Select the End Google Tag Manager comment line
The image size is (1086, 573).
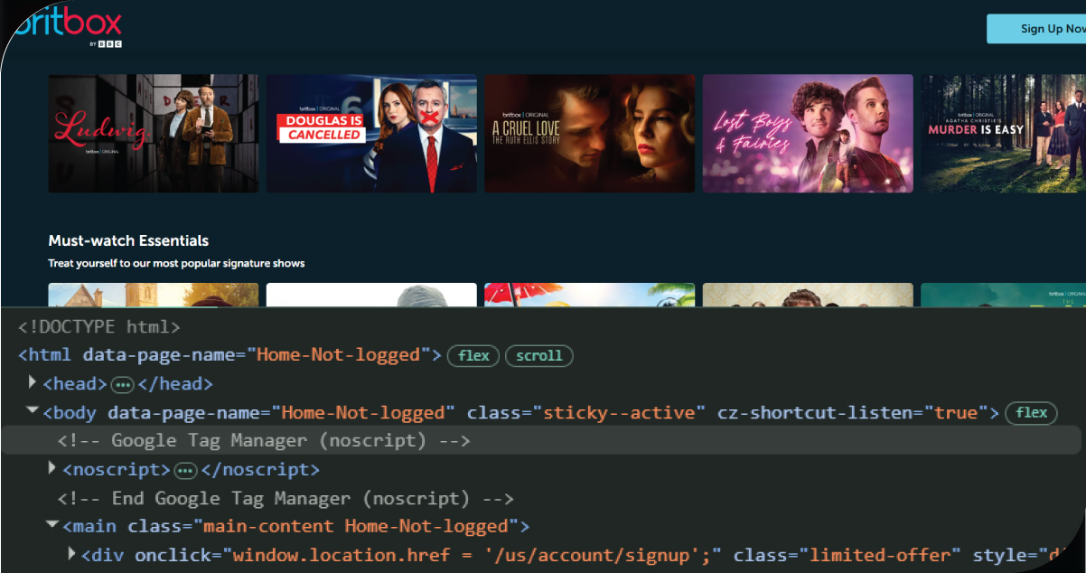click(286, 498)
